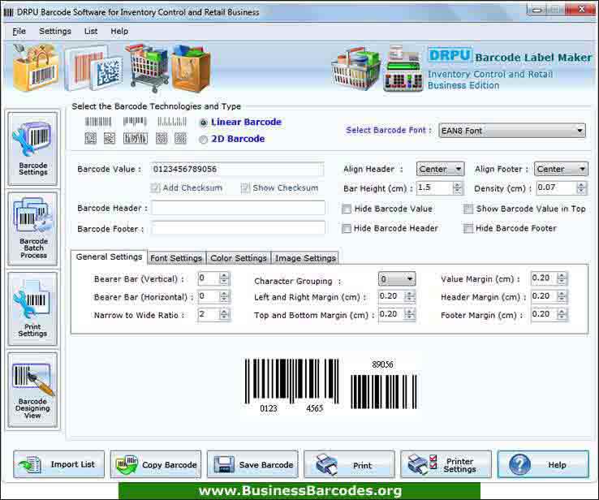
Task: Select the Linear Barcode radio button
Action: pyautogui.click(x=204, y=123)
